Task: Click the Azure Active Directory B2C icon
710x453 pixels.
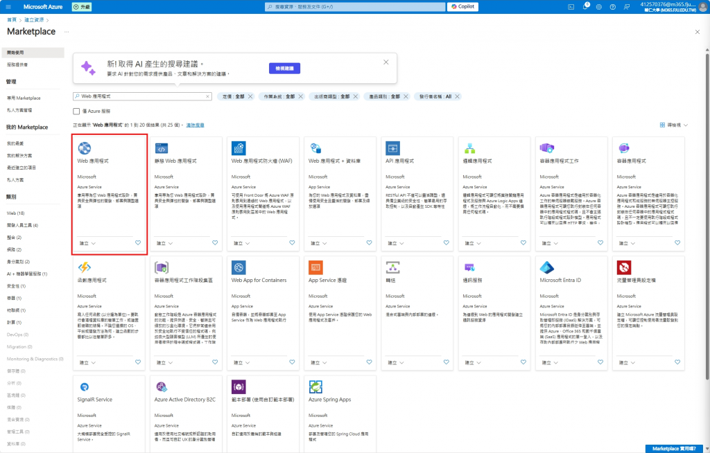Action: point(162,387)
